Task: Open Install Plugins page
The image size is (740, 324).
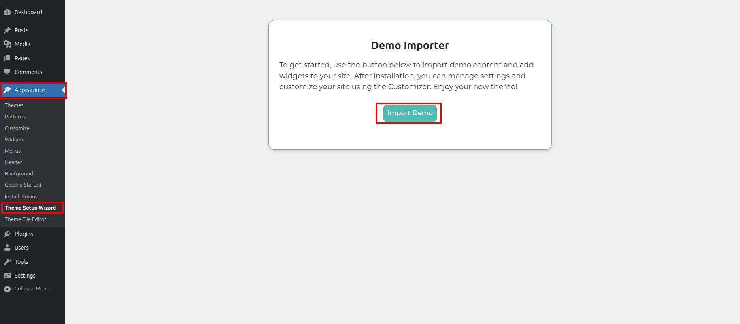Action: (21, 197)
